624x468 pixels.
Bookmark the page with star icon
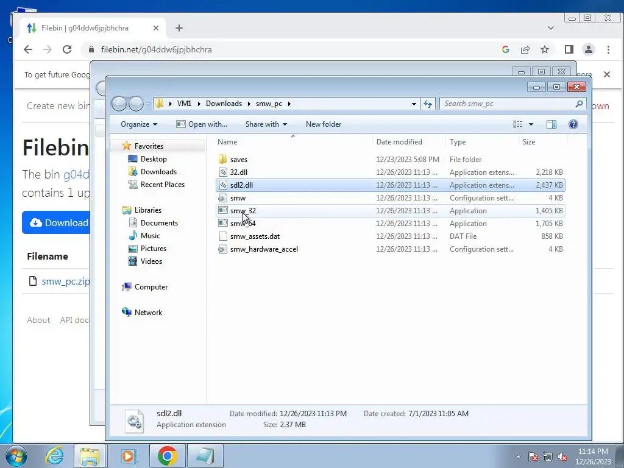(x=544, y=49)
